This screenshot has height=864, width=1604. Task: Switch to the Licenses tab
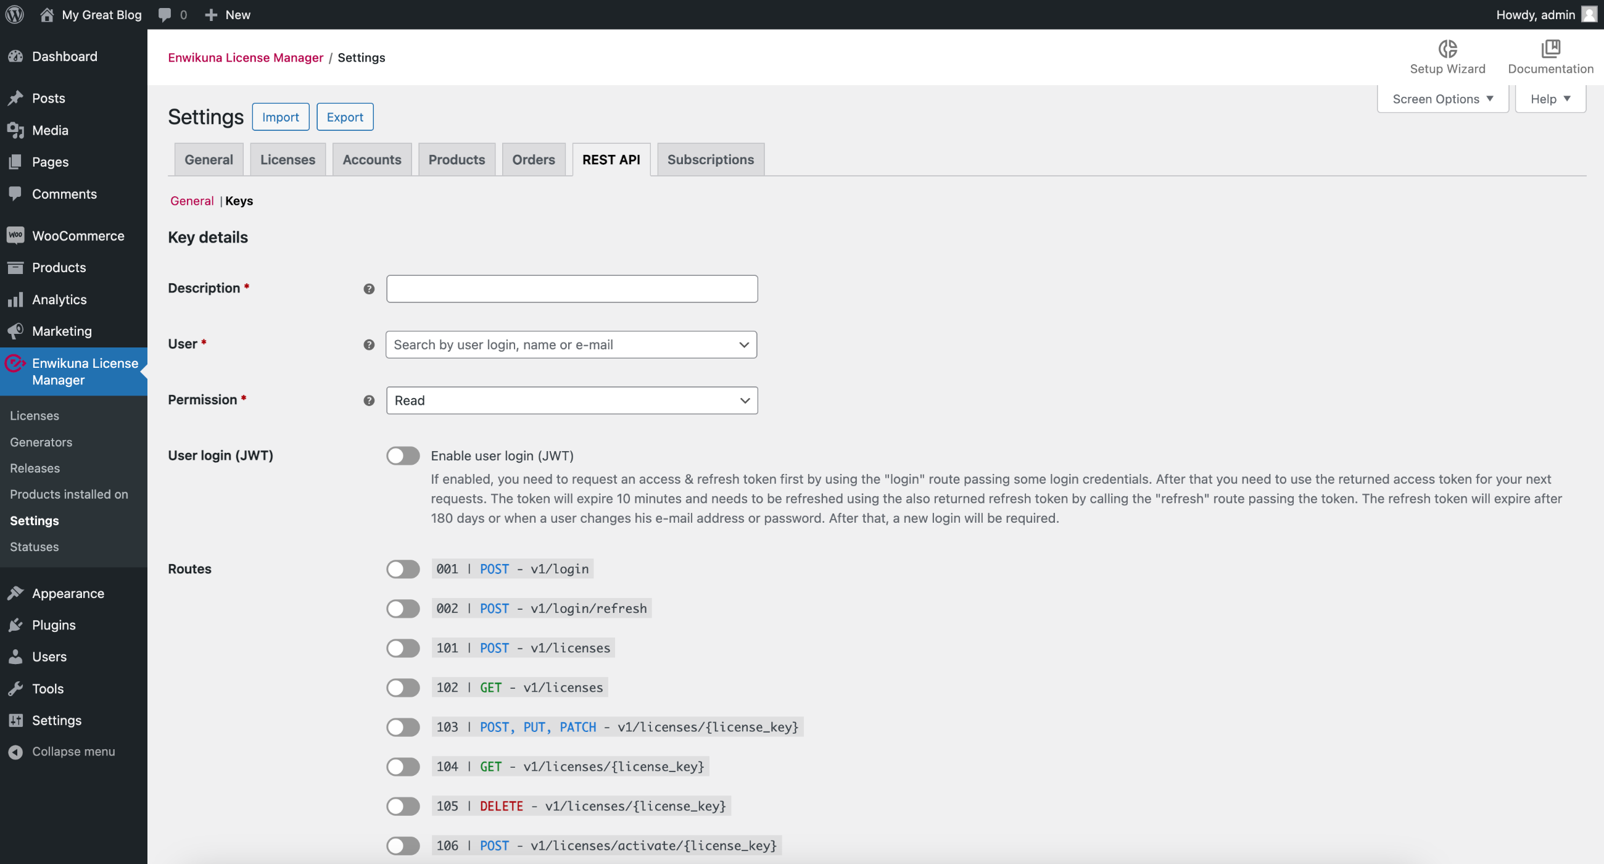point(287,159)
